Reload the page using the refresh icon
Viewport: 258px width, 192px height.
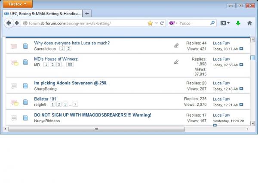(162, 23)
